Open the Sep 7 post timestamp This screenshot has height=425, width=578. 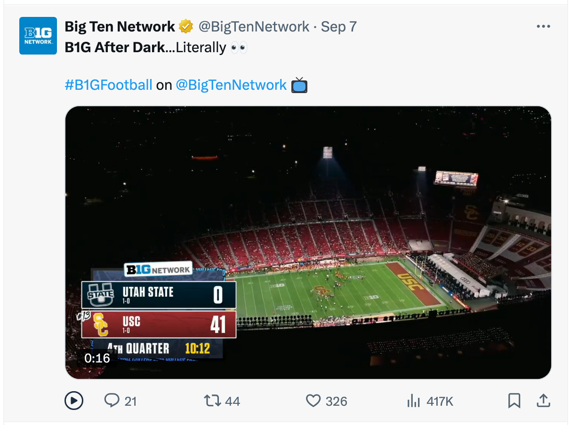(339, 27)
